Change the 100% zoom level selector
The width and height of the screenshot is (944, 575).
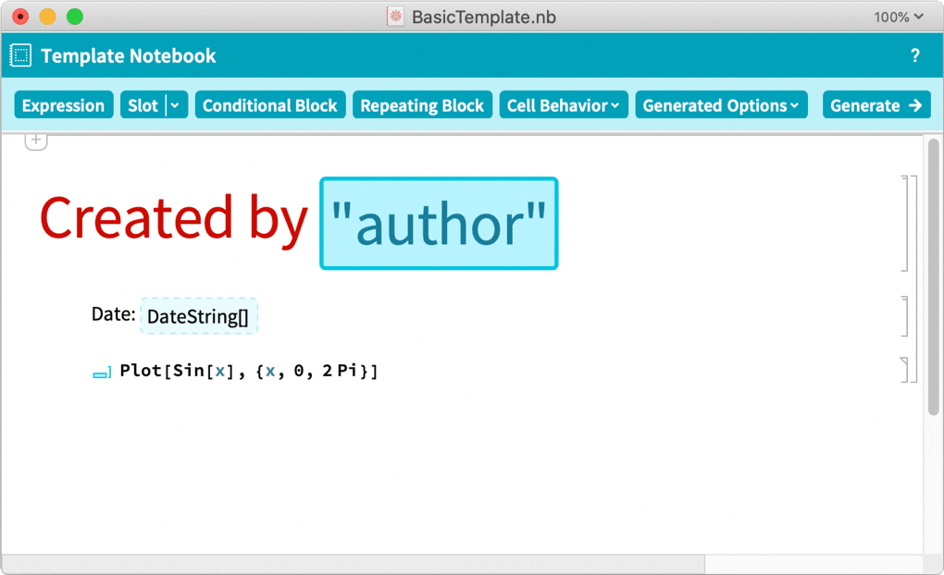pos(898,17)
